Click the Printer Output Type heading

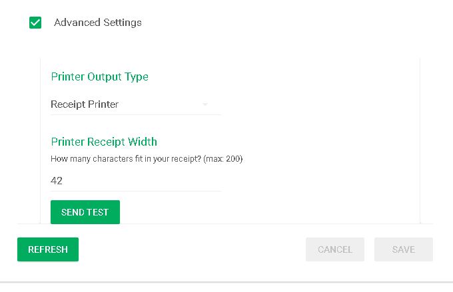click(99, 76)
